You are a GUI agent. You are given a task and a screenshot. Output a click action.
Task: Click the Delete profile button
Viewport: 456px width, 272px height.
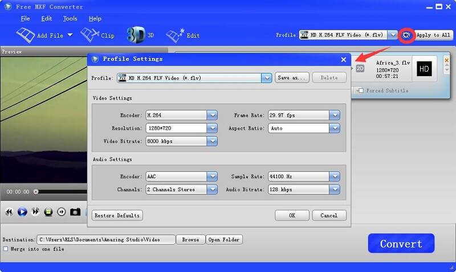coord(329,78)
